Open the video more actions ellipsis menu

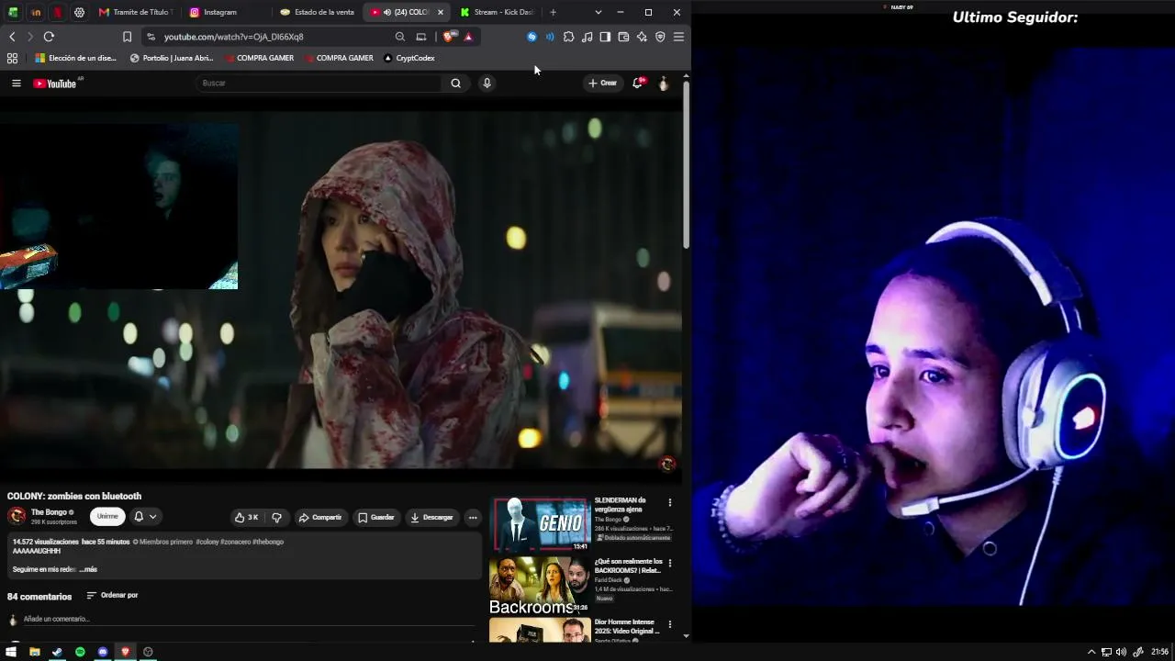coord(473,517)
